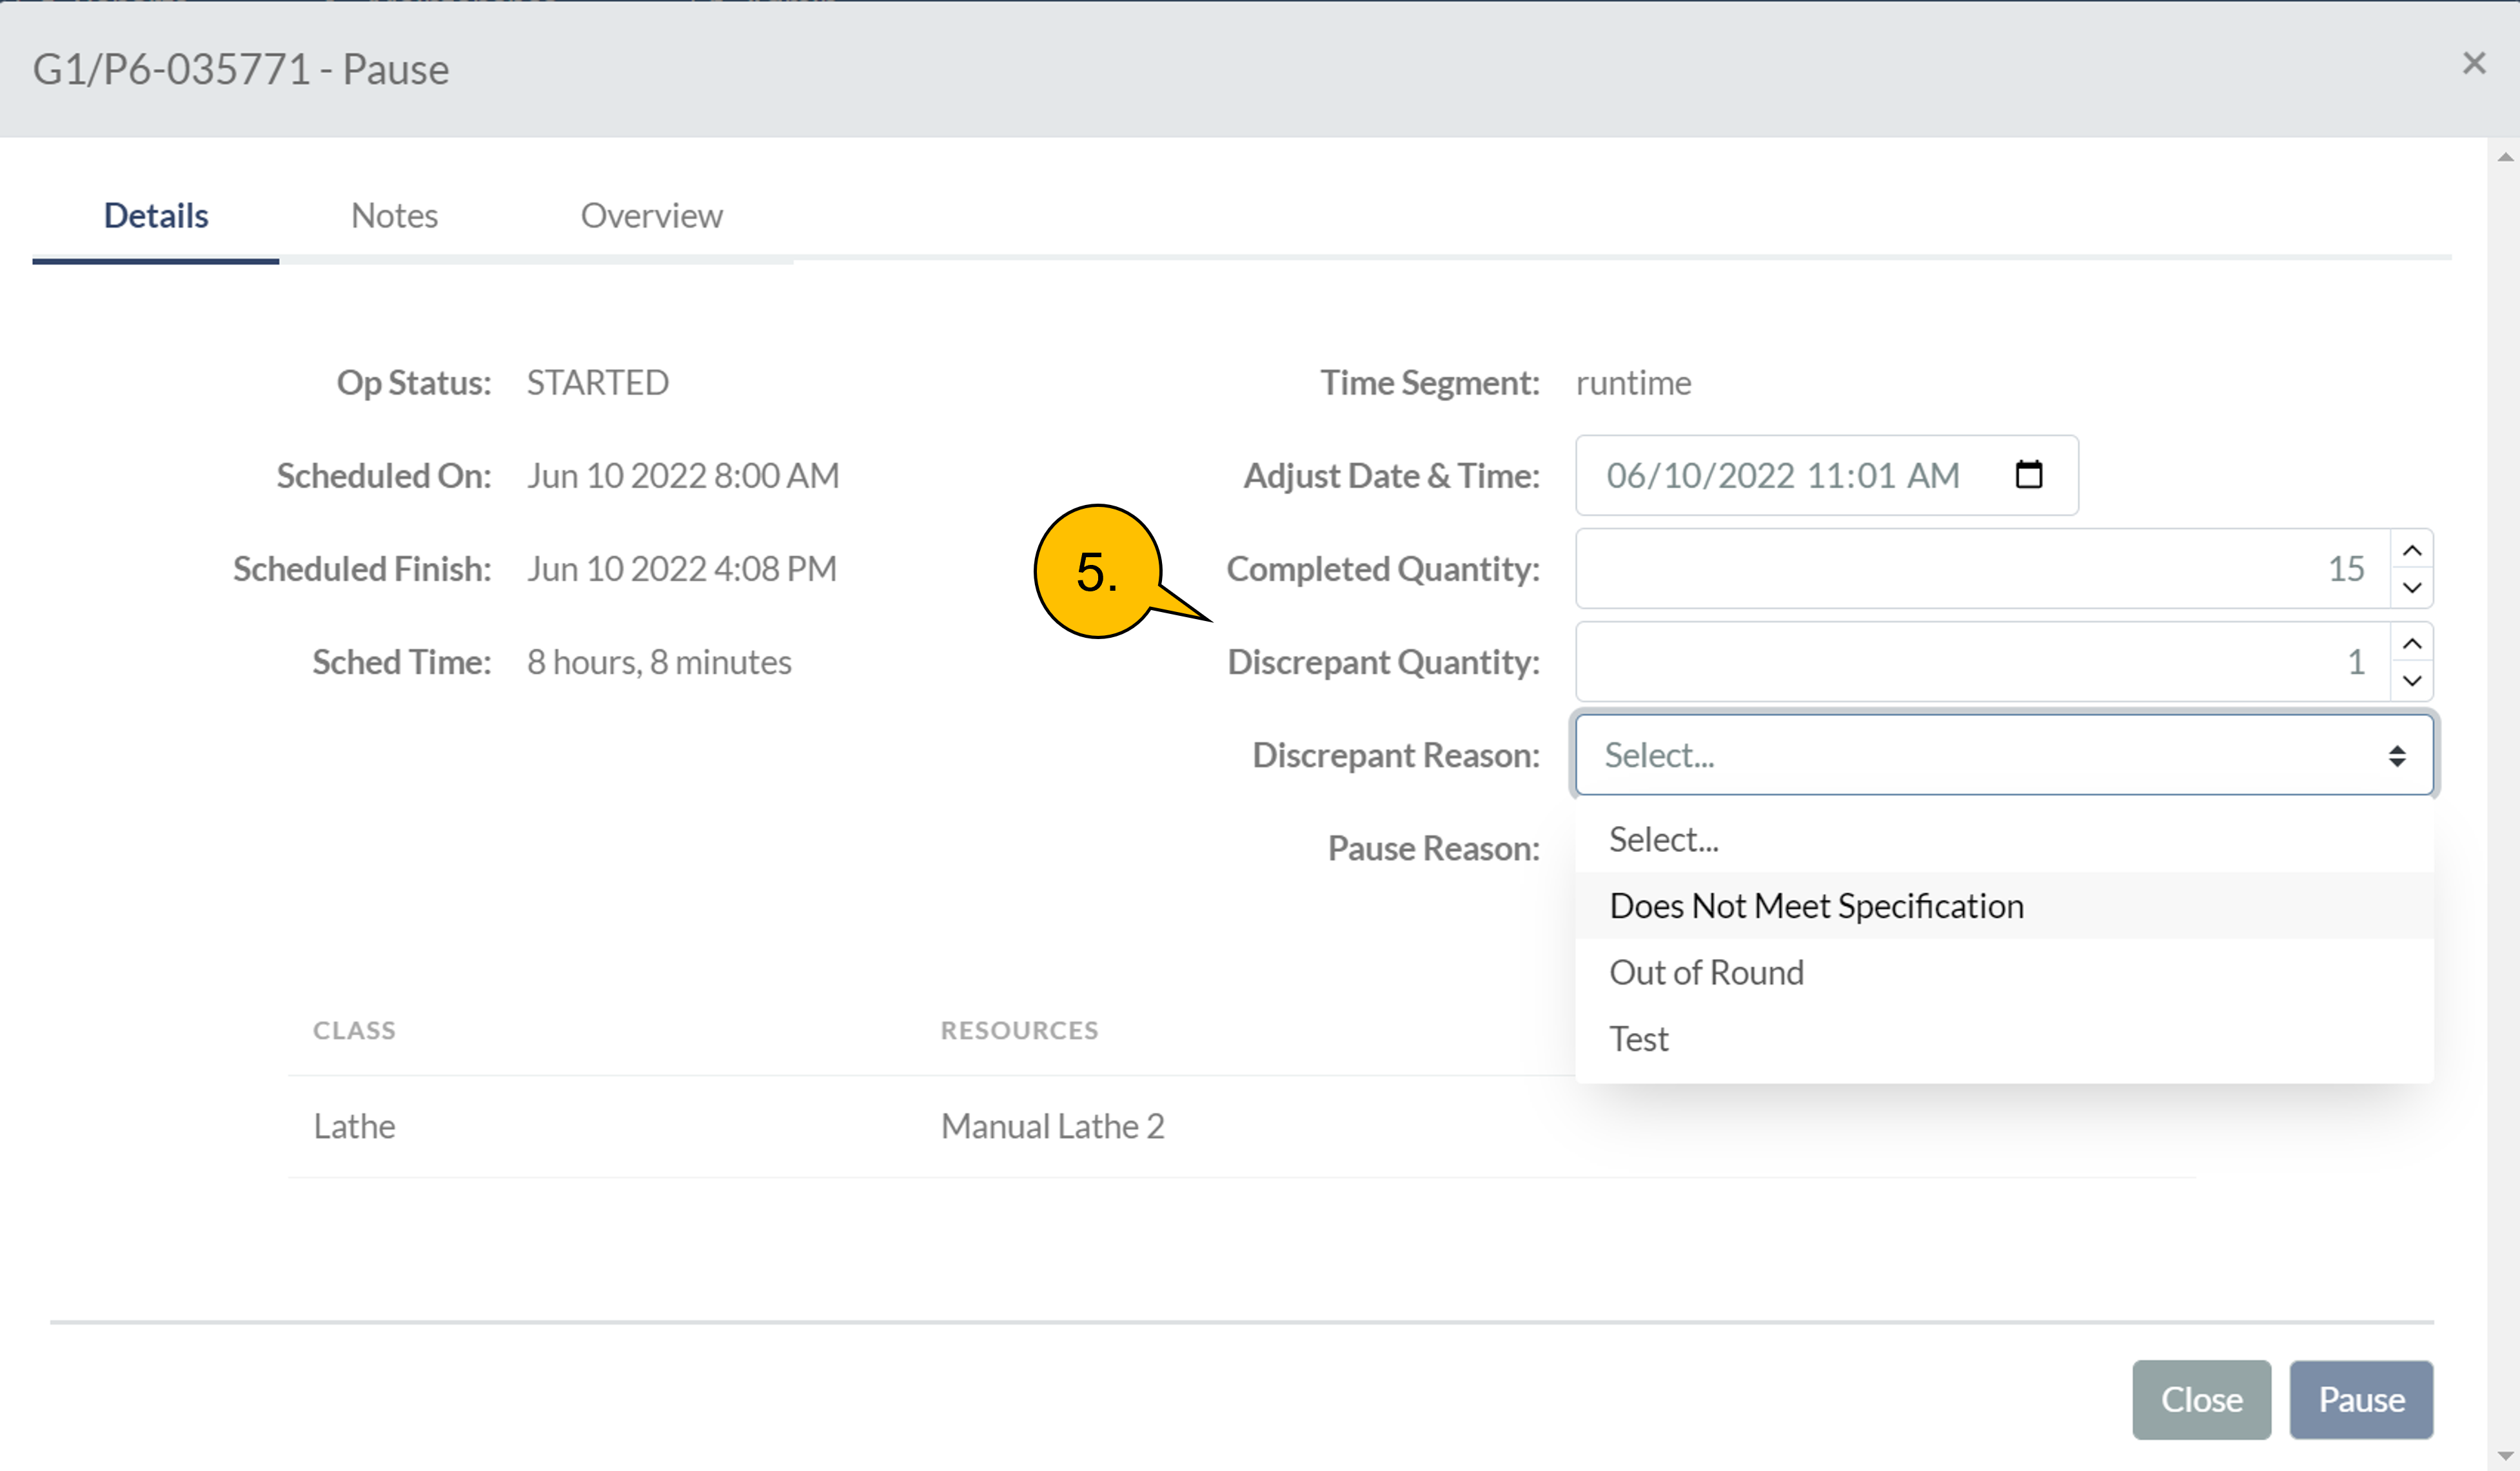Toggle the Discrepant Reason dropdown arrows
Viewport: 2520px width, 1471px height.
point(2396,755)
